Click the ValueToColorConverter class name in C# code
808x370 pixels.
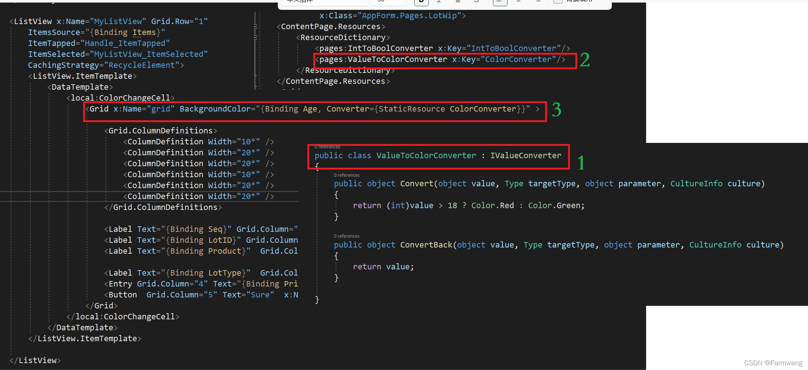[426, 156]
